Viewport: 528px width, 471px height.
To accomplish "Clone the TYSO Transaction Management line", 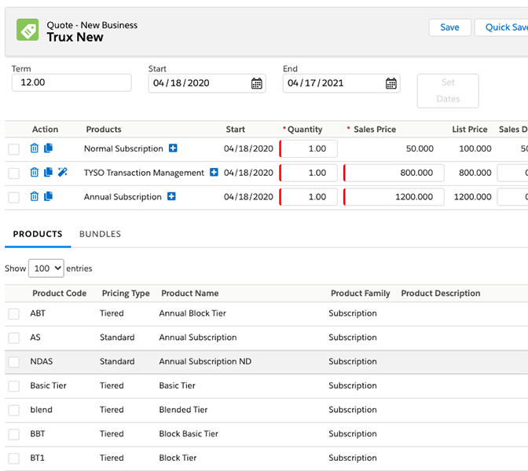I will pyautogui.click(x=48, y=173).
